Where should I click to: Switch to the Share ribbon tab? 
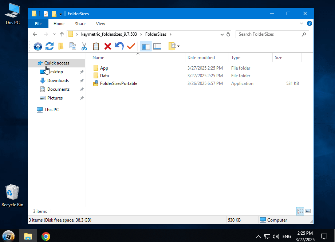pos(80,24)
